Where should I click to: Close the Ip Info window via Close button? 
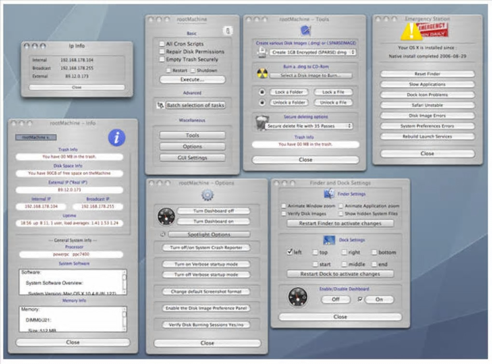click(77, 87)
